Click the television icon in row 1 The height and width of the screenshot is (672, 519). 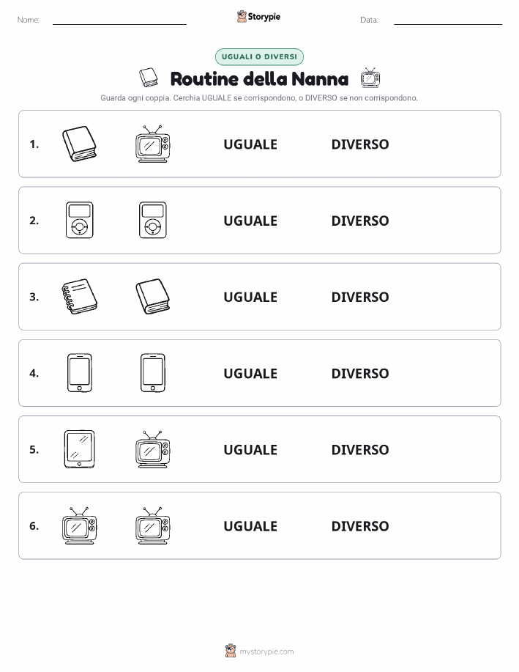pyautogui.click(x=153, y=144)
